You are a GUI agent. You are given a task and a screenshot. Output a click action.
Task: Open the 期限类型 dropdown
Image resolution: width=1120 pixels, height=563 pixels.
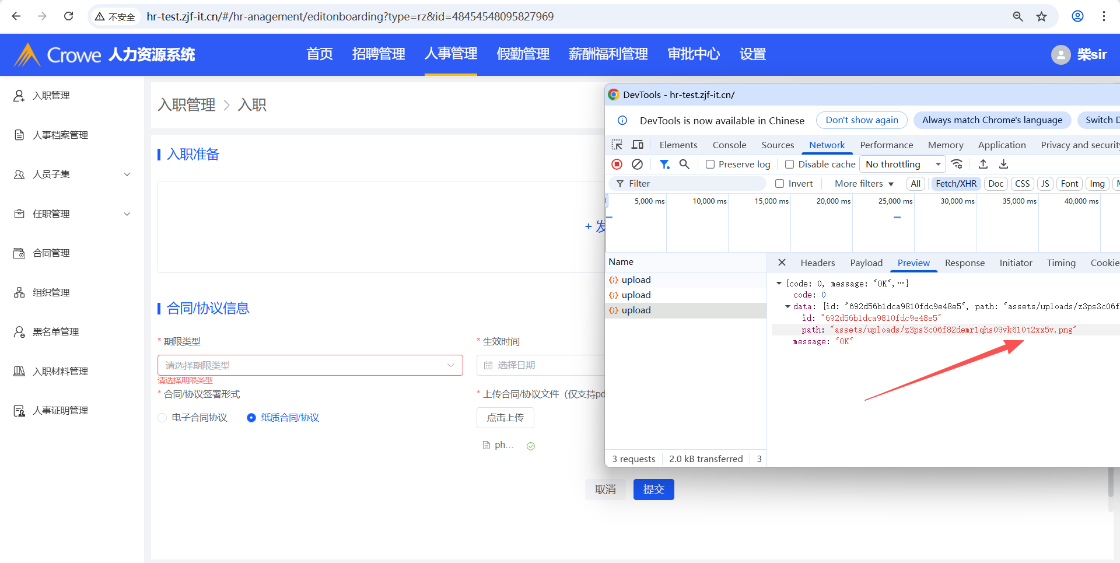[310, 365]
